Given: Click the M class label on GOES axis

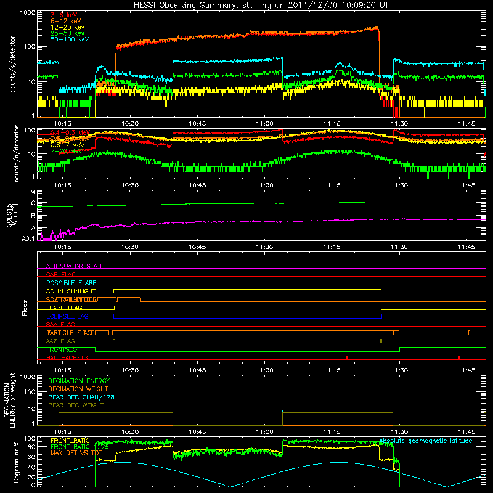Looking at the screenshot, I should 33,192.
